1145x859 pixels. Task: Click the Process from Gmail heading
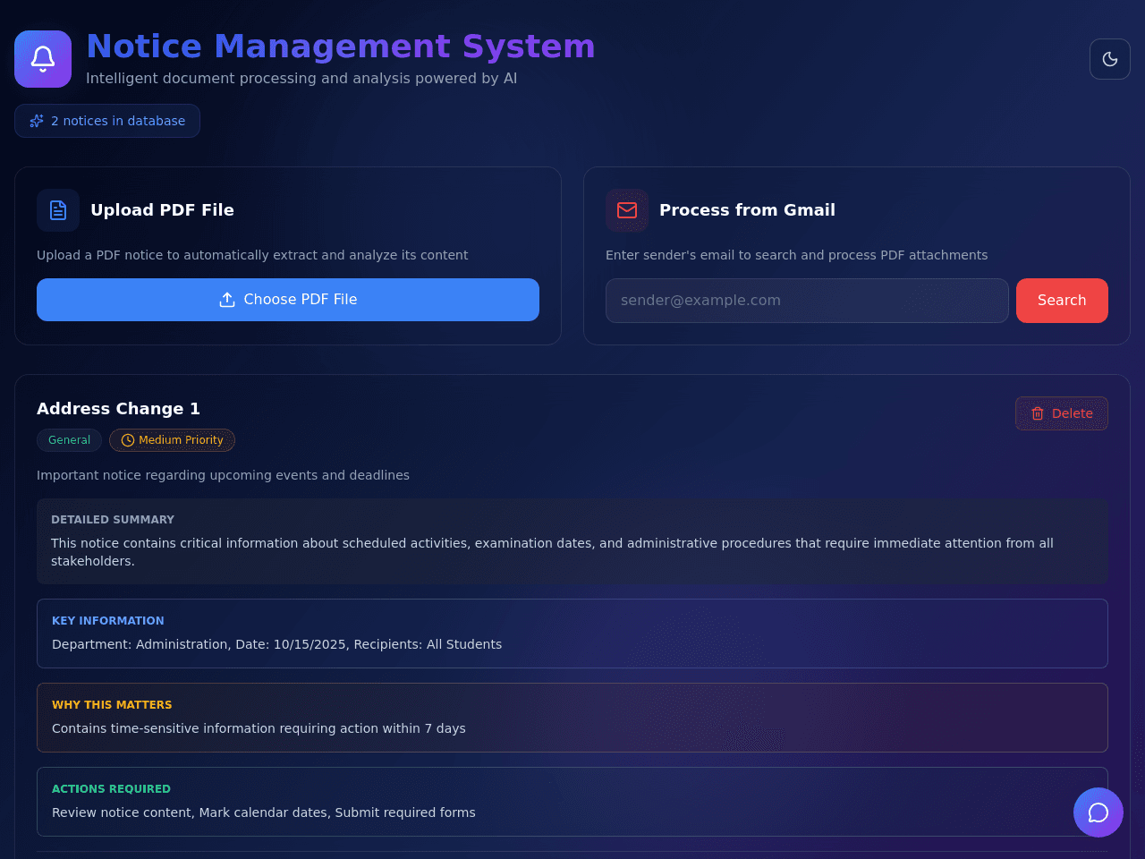coord(747,210)
